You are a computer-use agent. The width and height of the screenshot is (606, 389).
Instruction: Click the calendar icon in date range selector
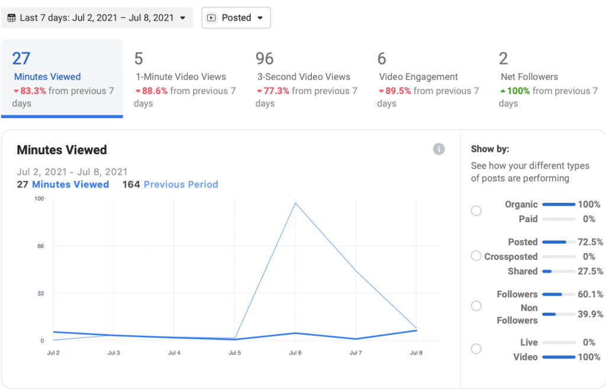11,18
